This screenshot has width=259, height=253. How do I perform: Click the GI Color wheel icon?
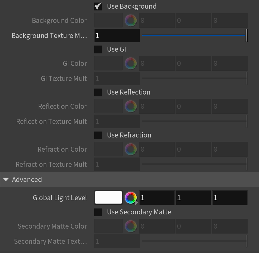(x=131, y=63)
